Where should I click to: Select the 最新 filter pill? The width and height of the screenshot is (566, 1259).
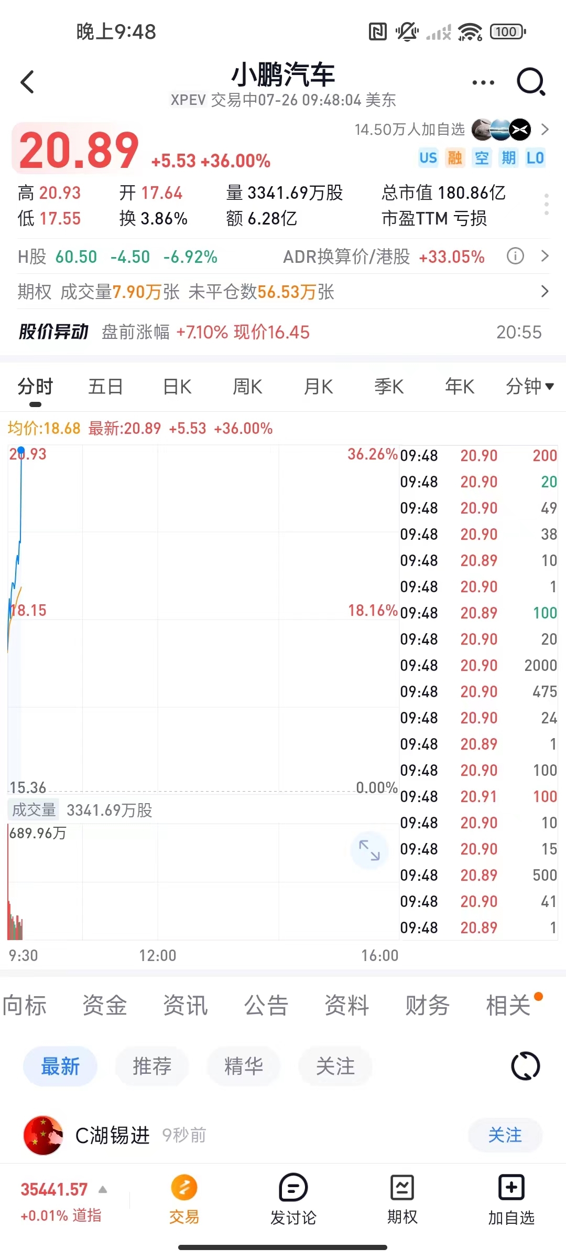(x=60, y=1066)
